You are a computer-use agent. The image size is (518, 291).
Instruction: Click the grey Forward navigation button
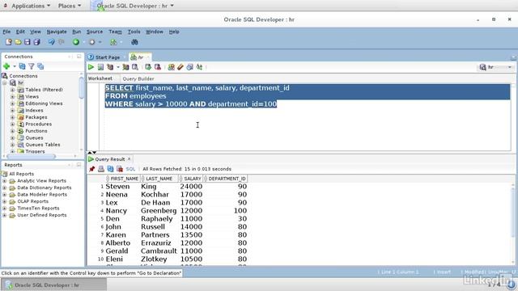[92, 42]
